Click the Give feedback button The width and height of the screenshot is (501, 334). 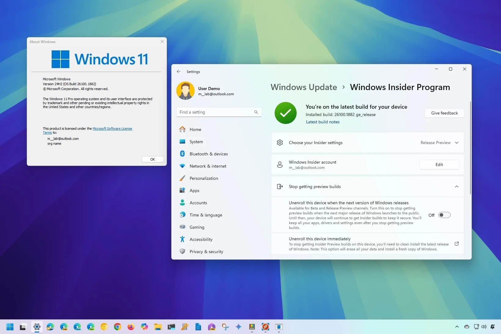[x=444, y=113]
